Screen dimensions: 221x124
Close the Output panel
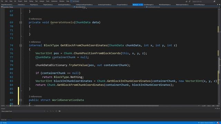(219, 108)
